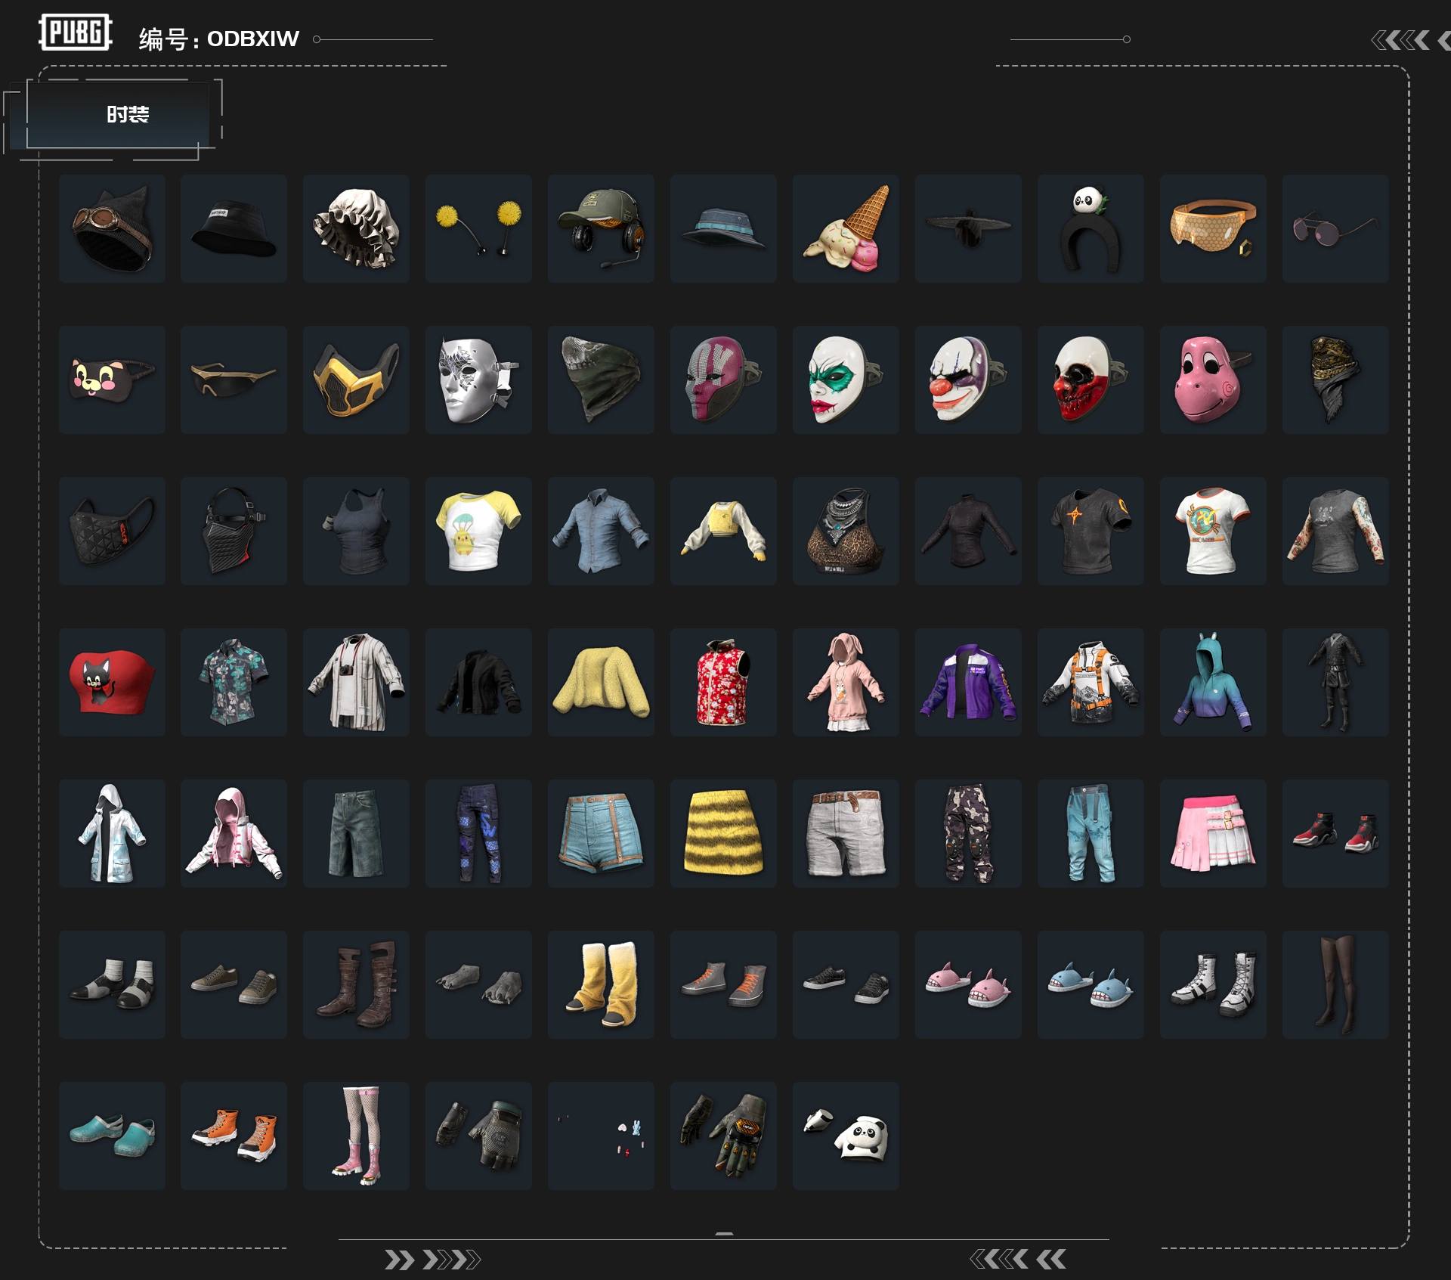
Task: Pick the white hooded lab coat
Action: [112, 833]
